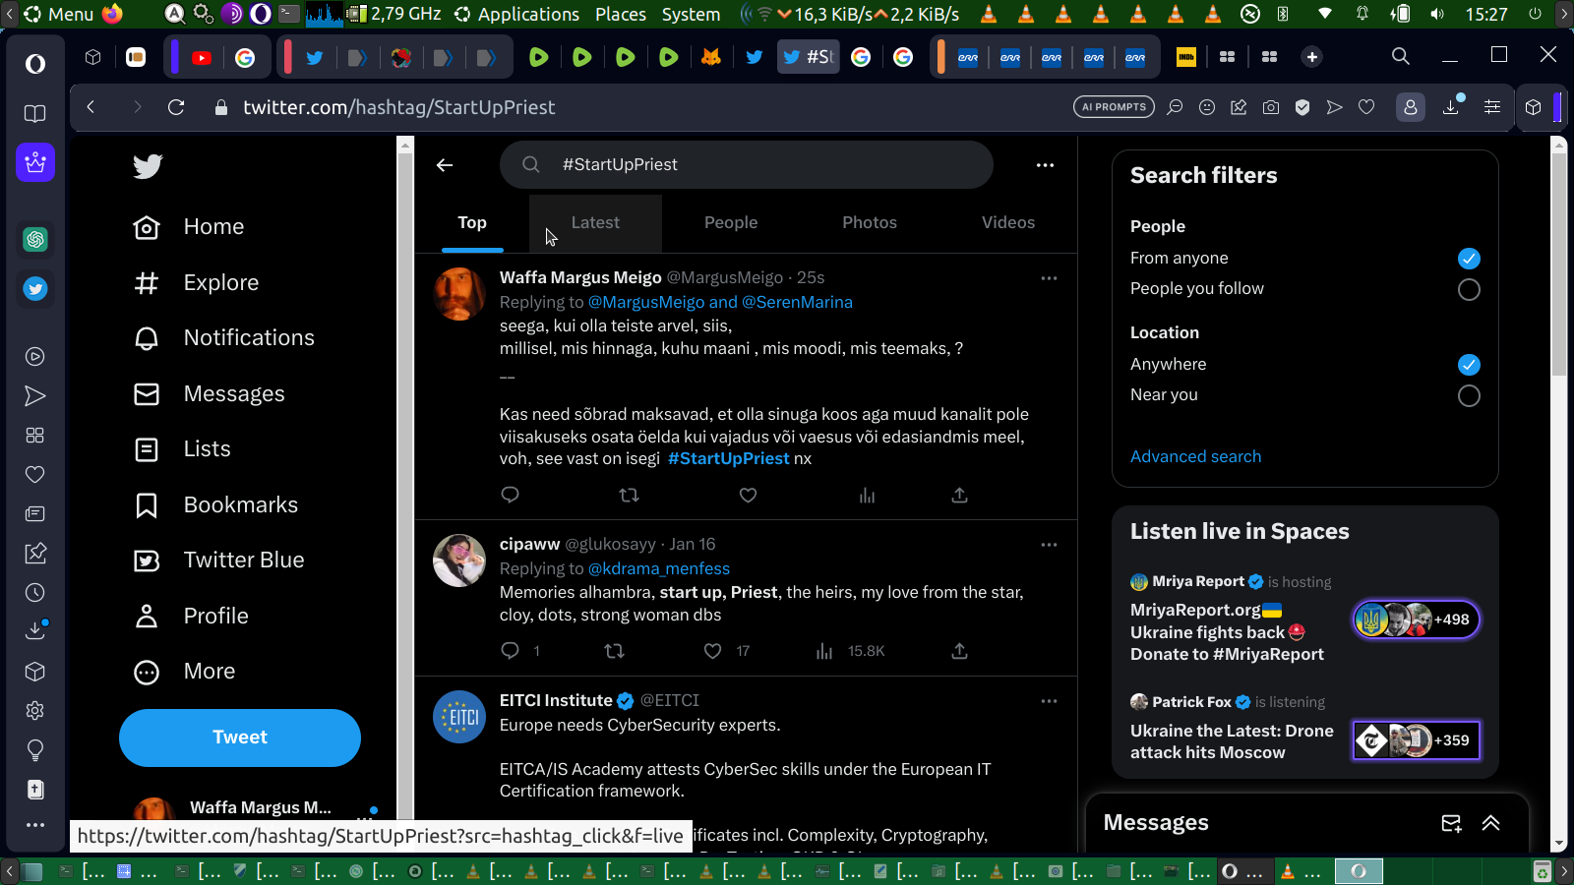Open @kdrama_menfess mention link

tap(659, 568)
